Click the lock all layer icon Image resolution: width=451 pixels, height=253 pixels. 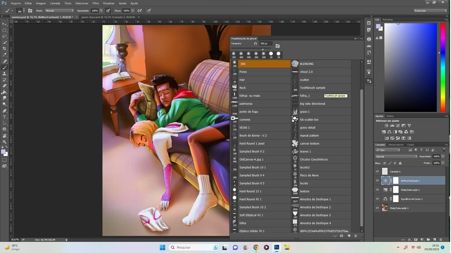(400, 163)
